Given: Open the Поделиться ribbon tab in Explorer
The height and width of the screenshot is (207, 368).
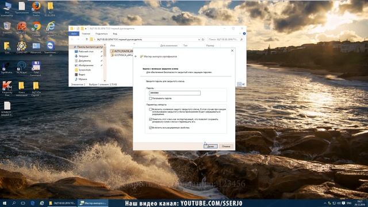Looking at the screenshot, I should click(101, 34).
